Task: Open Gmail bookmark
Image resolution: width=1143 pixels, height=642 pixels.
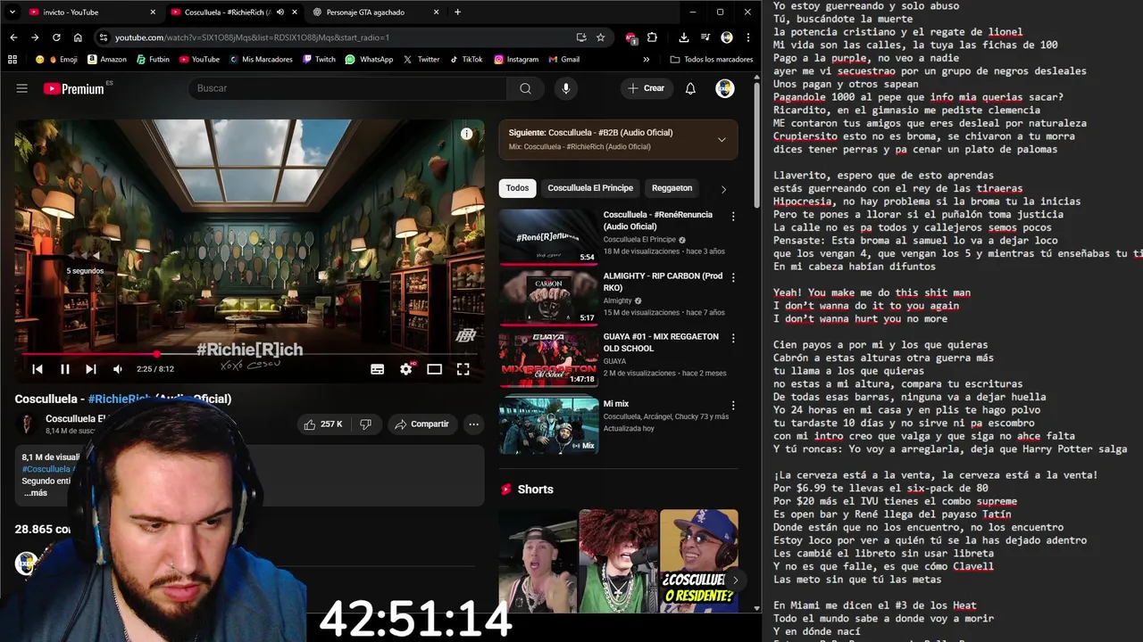Action: coord(563,60)
